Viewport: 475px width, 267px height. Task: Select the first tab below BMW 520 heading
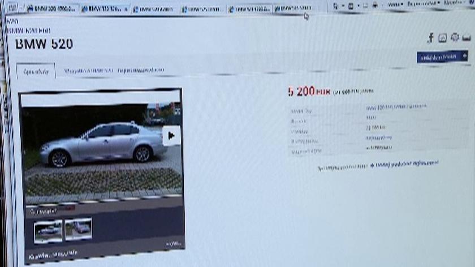(x=36, y=72)
